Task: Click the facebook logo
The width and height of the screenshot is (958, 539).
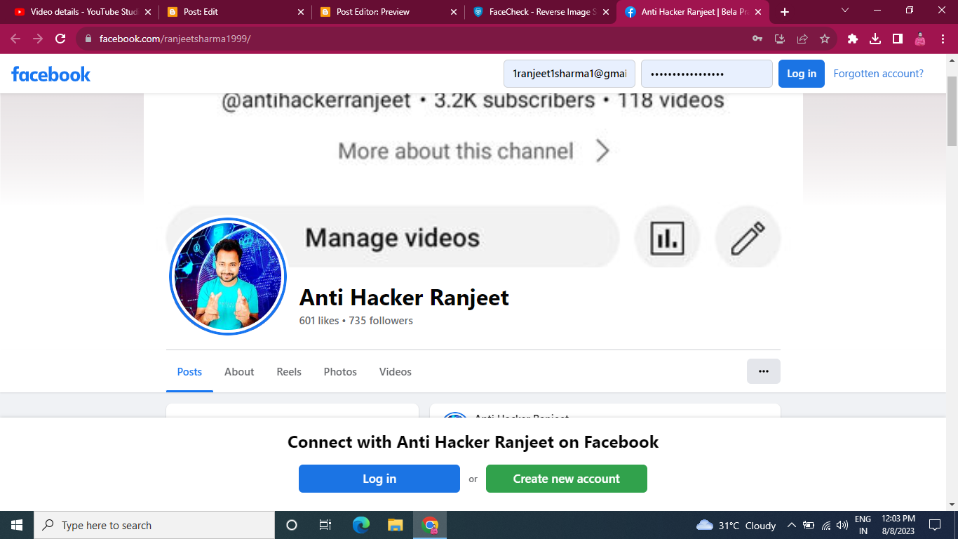Action: 50,74
